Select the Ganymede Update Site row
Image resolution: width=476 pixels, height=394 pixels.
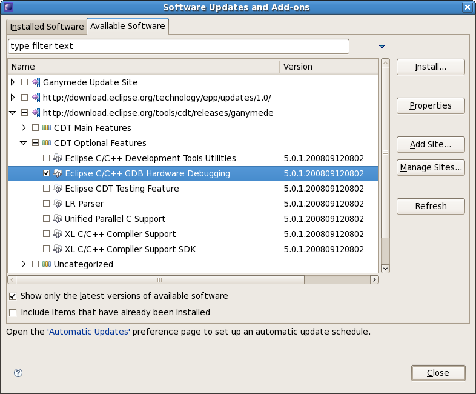click(x=193, y=82)
